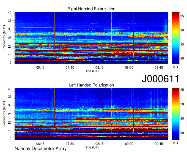Pick the 08:15 time tick of Left Handed plot
Screen dimensions: 187x152
click(100, 144)
